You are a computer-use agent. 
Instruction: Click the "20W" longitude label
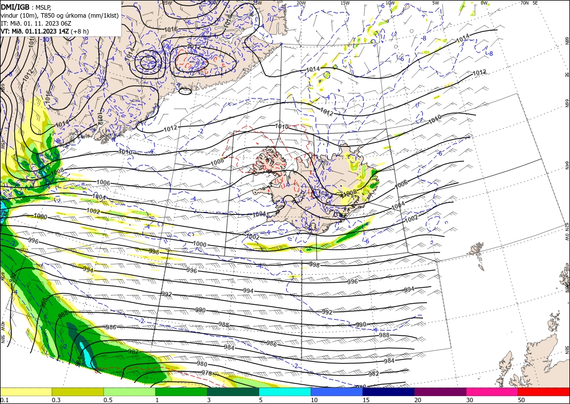pos(300,3)
